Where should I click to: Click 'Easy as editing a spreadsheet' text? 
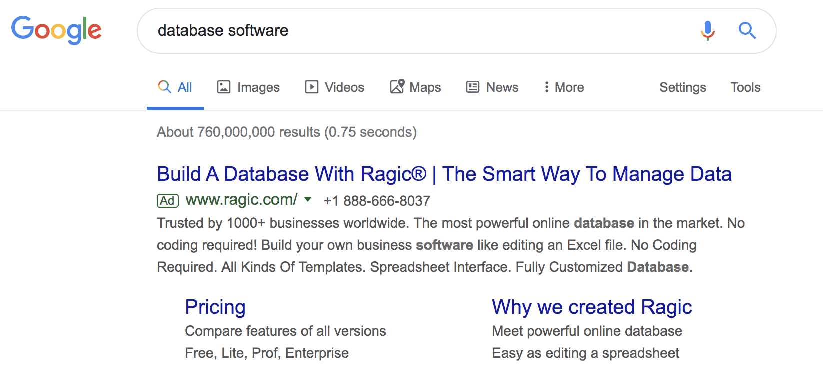pyautogui.click(x=585, y=353)
